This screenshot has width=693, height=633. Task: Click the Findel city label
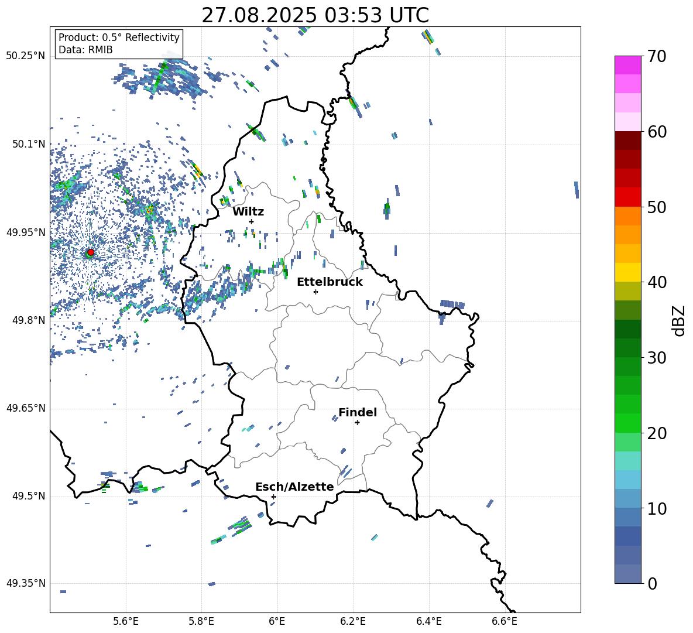pyautogui.click(x=358, y=412)
